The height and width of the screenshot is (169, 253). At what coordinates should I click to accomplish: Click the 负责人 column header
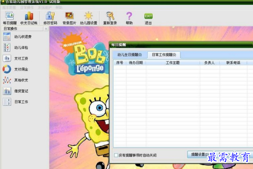point(210,63)
